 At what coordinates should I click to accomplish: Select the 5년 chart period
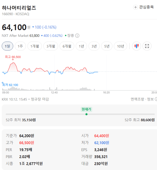point(107,46)
